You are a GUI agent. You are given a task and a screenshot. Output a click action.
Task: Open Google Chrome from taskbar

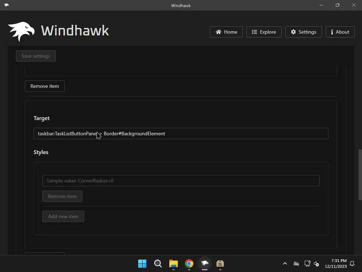[x=189, y=263]
